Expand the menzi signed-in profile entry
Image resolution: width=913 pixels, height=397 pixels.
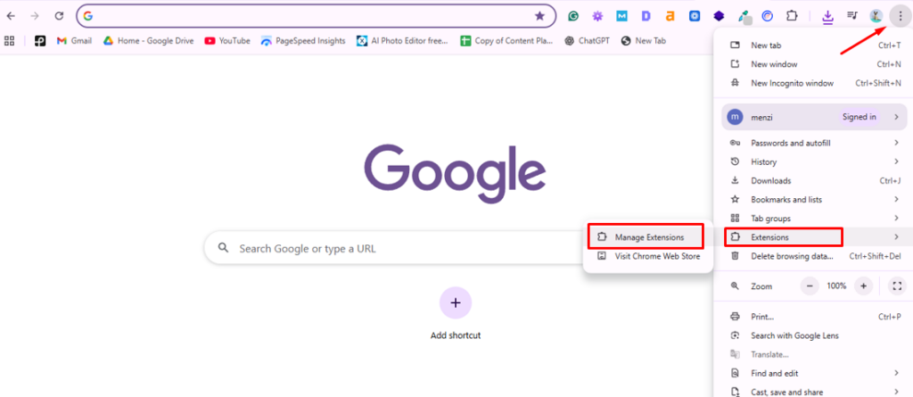(811, 117)
